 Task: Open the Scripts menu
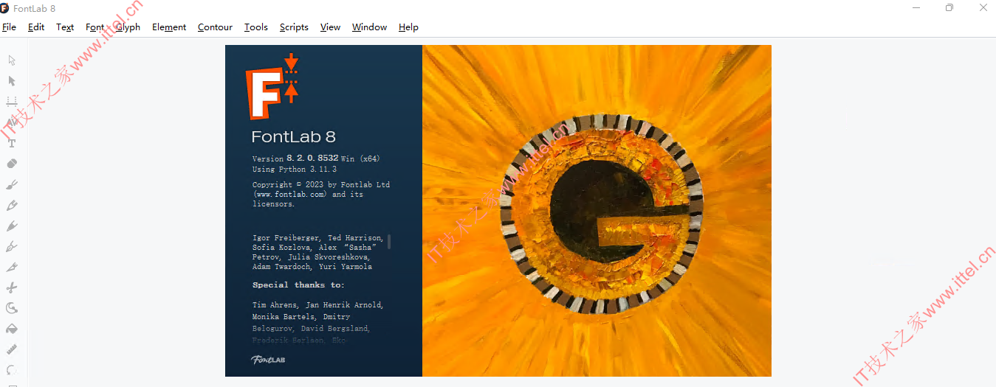[294, 27]
